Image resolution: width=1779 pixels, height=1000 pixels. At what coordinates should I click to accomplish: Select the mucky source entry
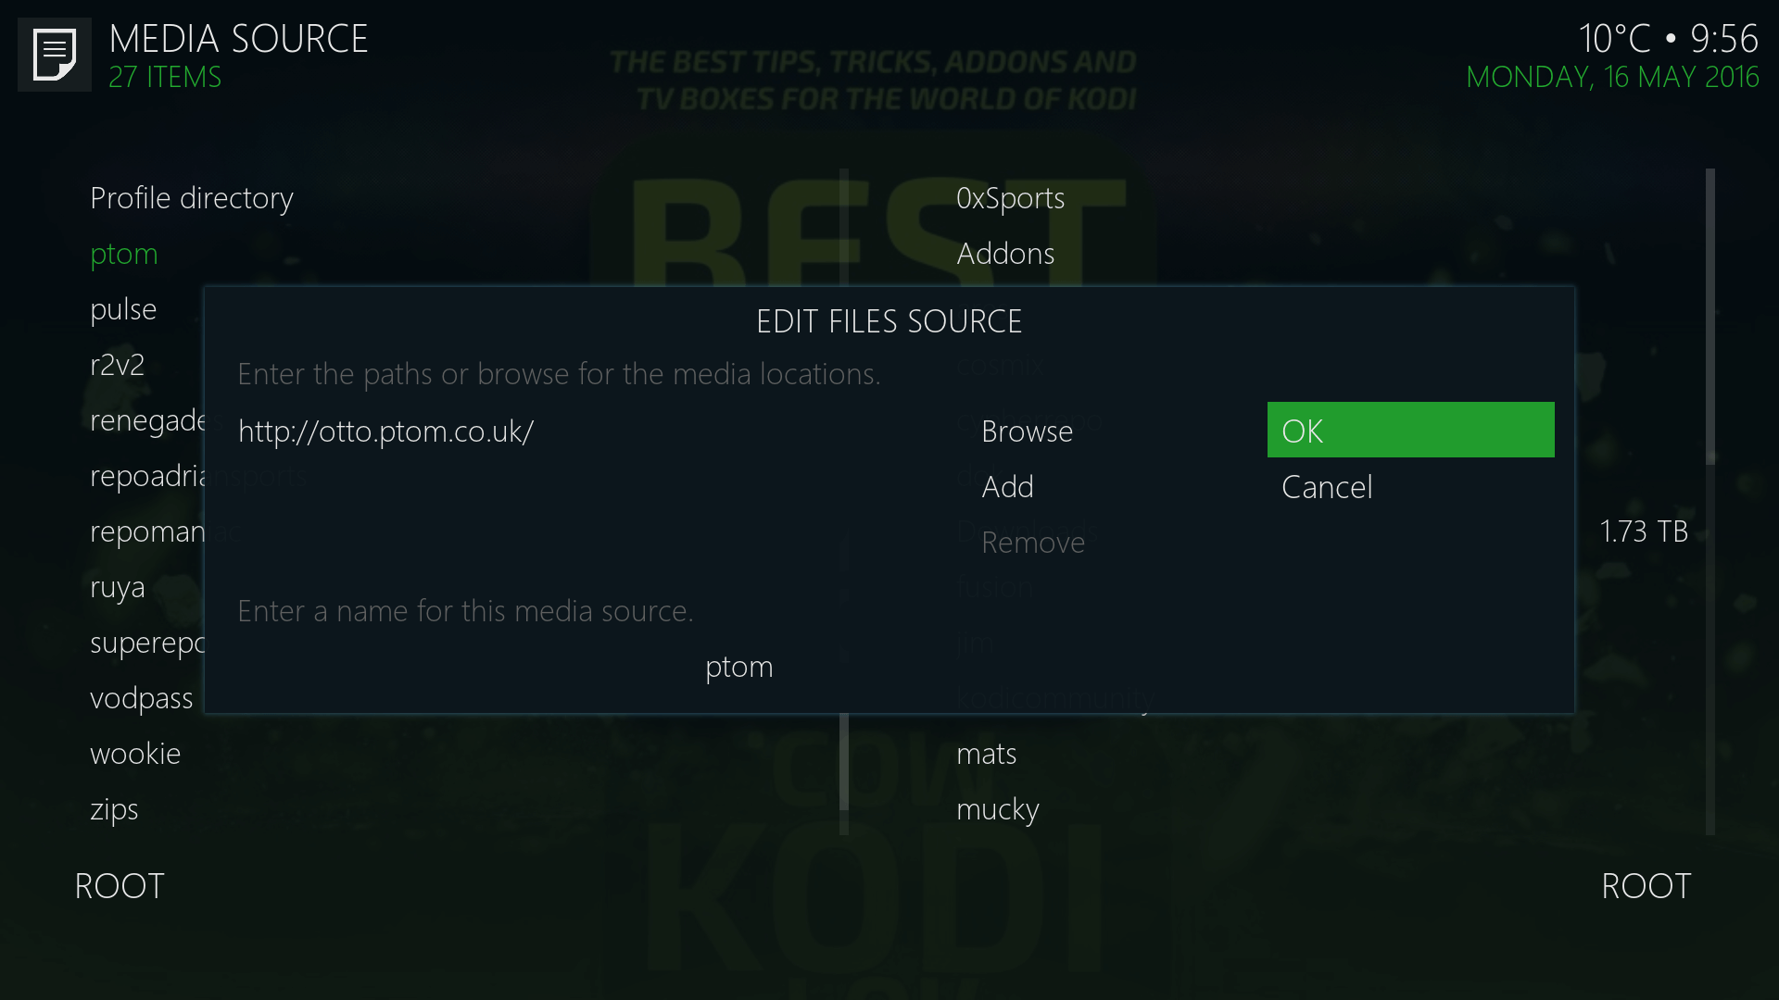[x=998, y=807]
